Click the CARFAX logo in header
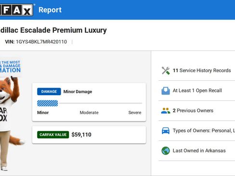 pyautogui.click(x=16, y=10)
